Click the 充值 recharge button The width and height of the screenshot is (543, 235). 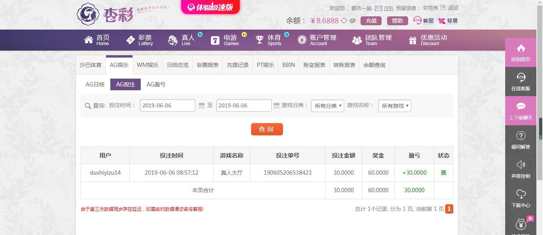point(371,21)
